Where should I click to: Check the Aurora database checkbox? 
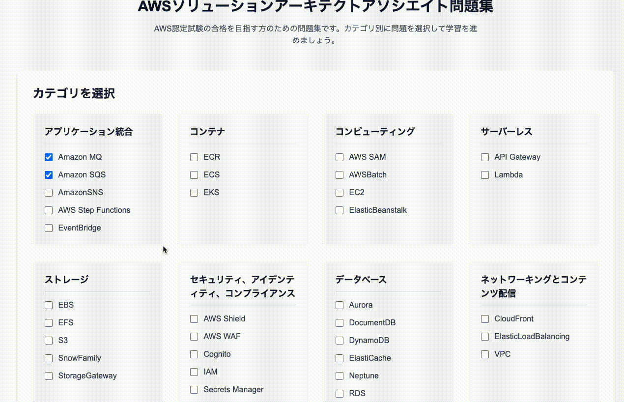[340, 305]
